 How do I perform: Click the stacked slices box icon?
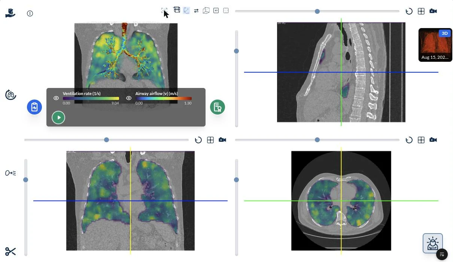click(x=177, y=10)
